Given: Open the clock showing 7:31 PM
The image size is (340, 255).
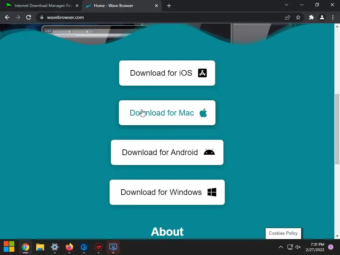Looking at the screenshot, I should click(315, 247).
